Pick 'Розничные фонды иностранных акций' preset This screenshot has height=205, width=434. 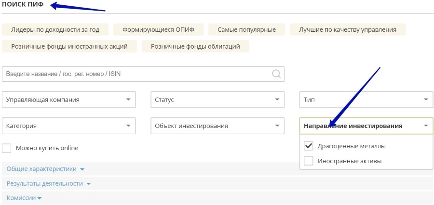[x=69, y=46]
